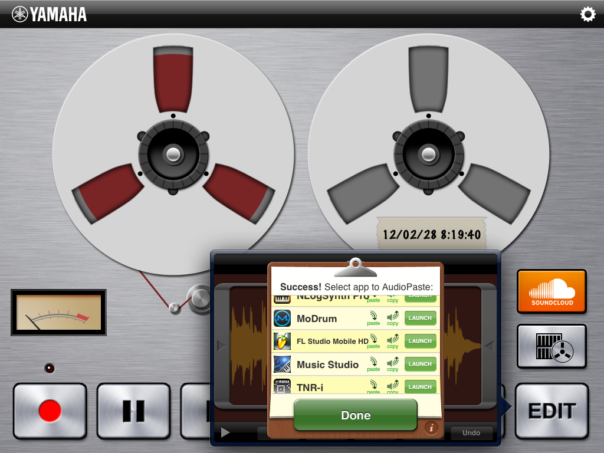Select the FL Studio Mobile HD name
The width and height of the screenshot is (604, 453).
click(333, 342)
